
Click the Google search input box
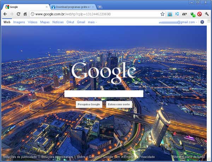[x=104, y=94]
